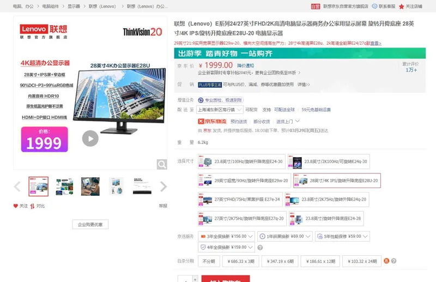Select size 23.8英寸/100Hz E24-30
Image resolution: width=436 pixels, height=282 pixels.
click(x=241, y=161)
